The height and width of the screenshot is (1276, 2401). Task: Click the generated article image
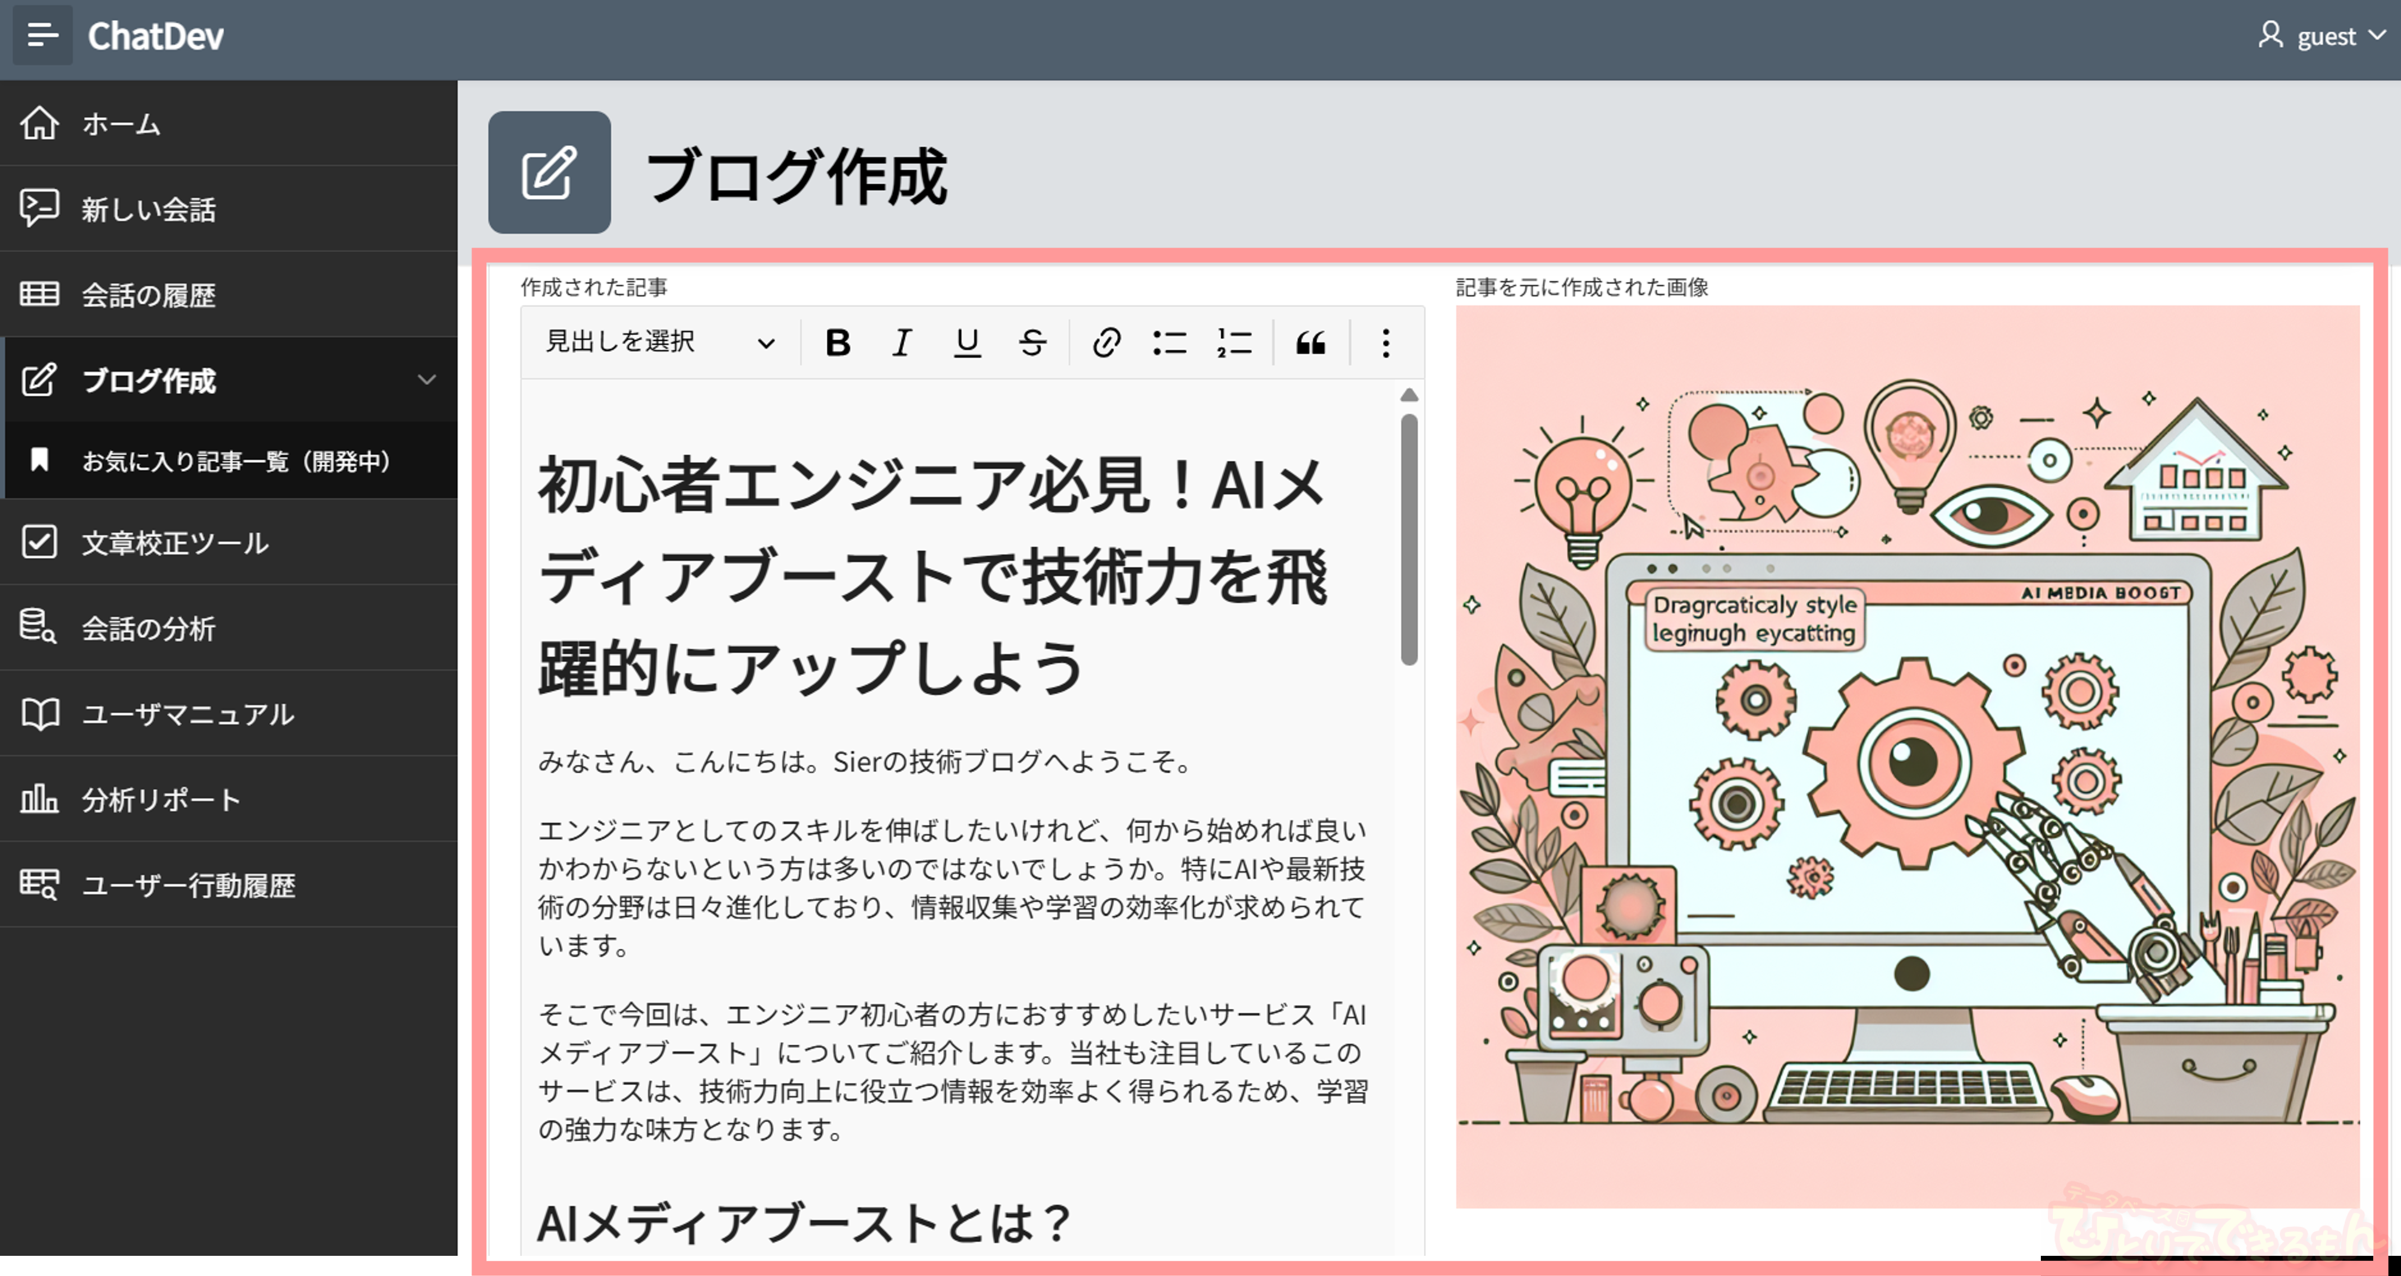(1907, 756)
